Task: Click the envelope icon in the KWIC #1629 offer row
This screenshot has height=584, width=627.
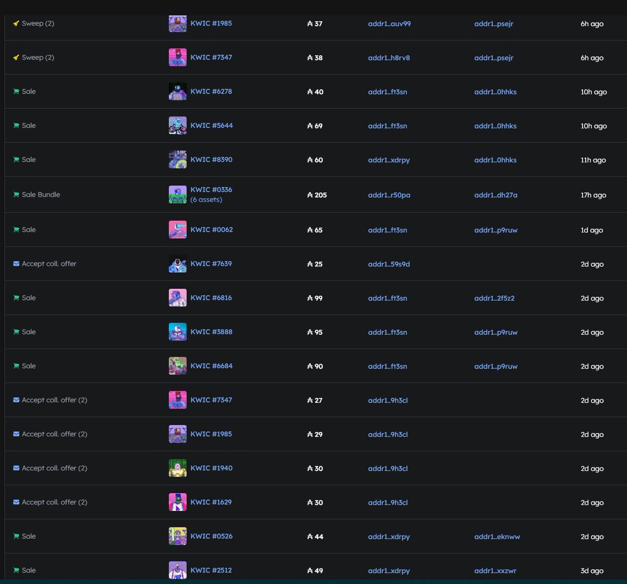Action: click(x=16, y=502)
